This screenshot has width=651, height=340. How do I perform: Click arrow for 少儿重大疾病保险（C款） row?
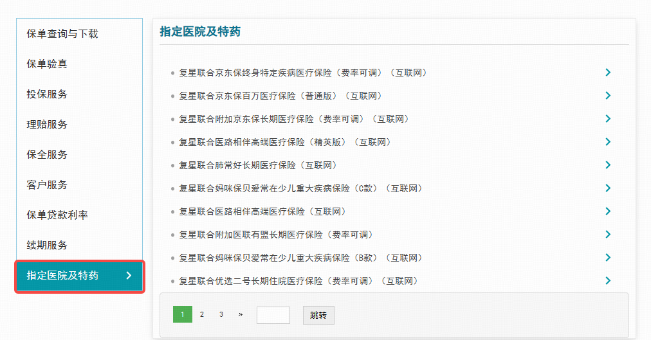pos(608,188)
